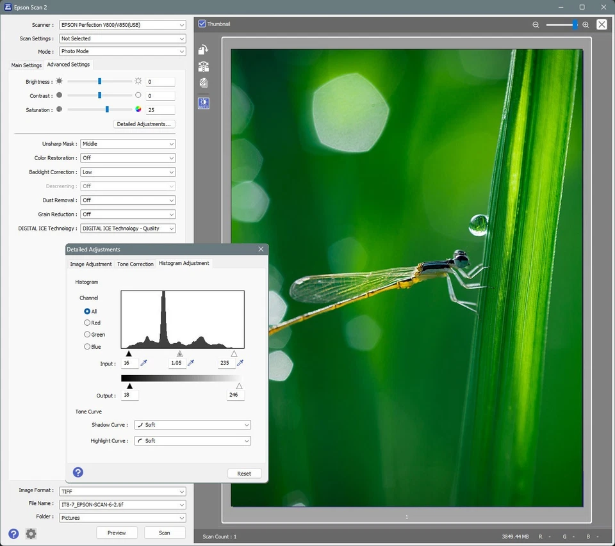The image size is (615, 546).
Task: Switch to the Tone Correction tab
Action: (x=135, y=264)
